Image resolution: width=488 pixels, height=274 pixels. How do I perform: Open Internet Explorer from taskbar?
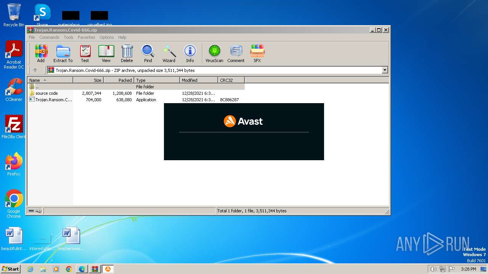(x=30, y=269)
